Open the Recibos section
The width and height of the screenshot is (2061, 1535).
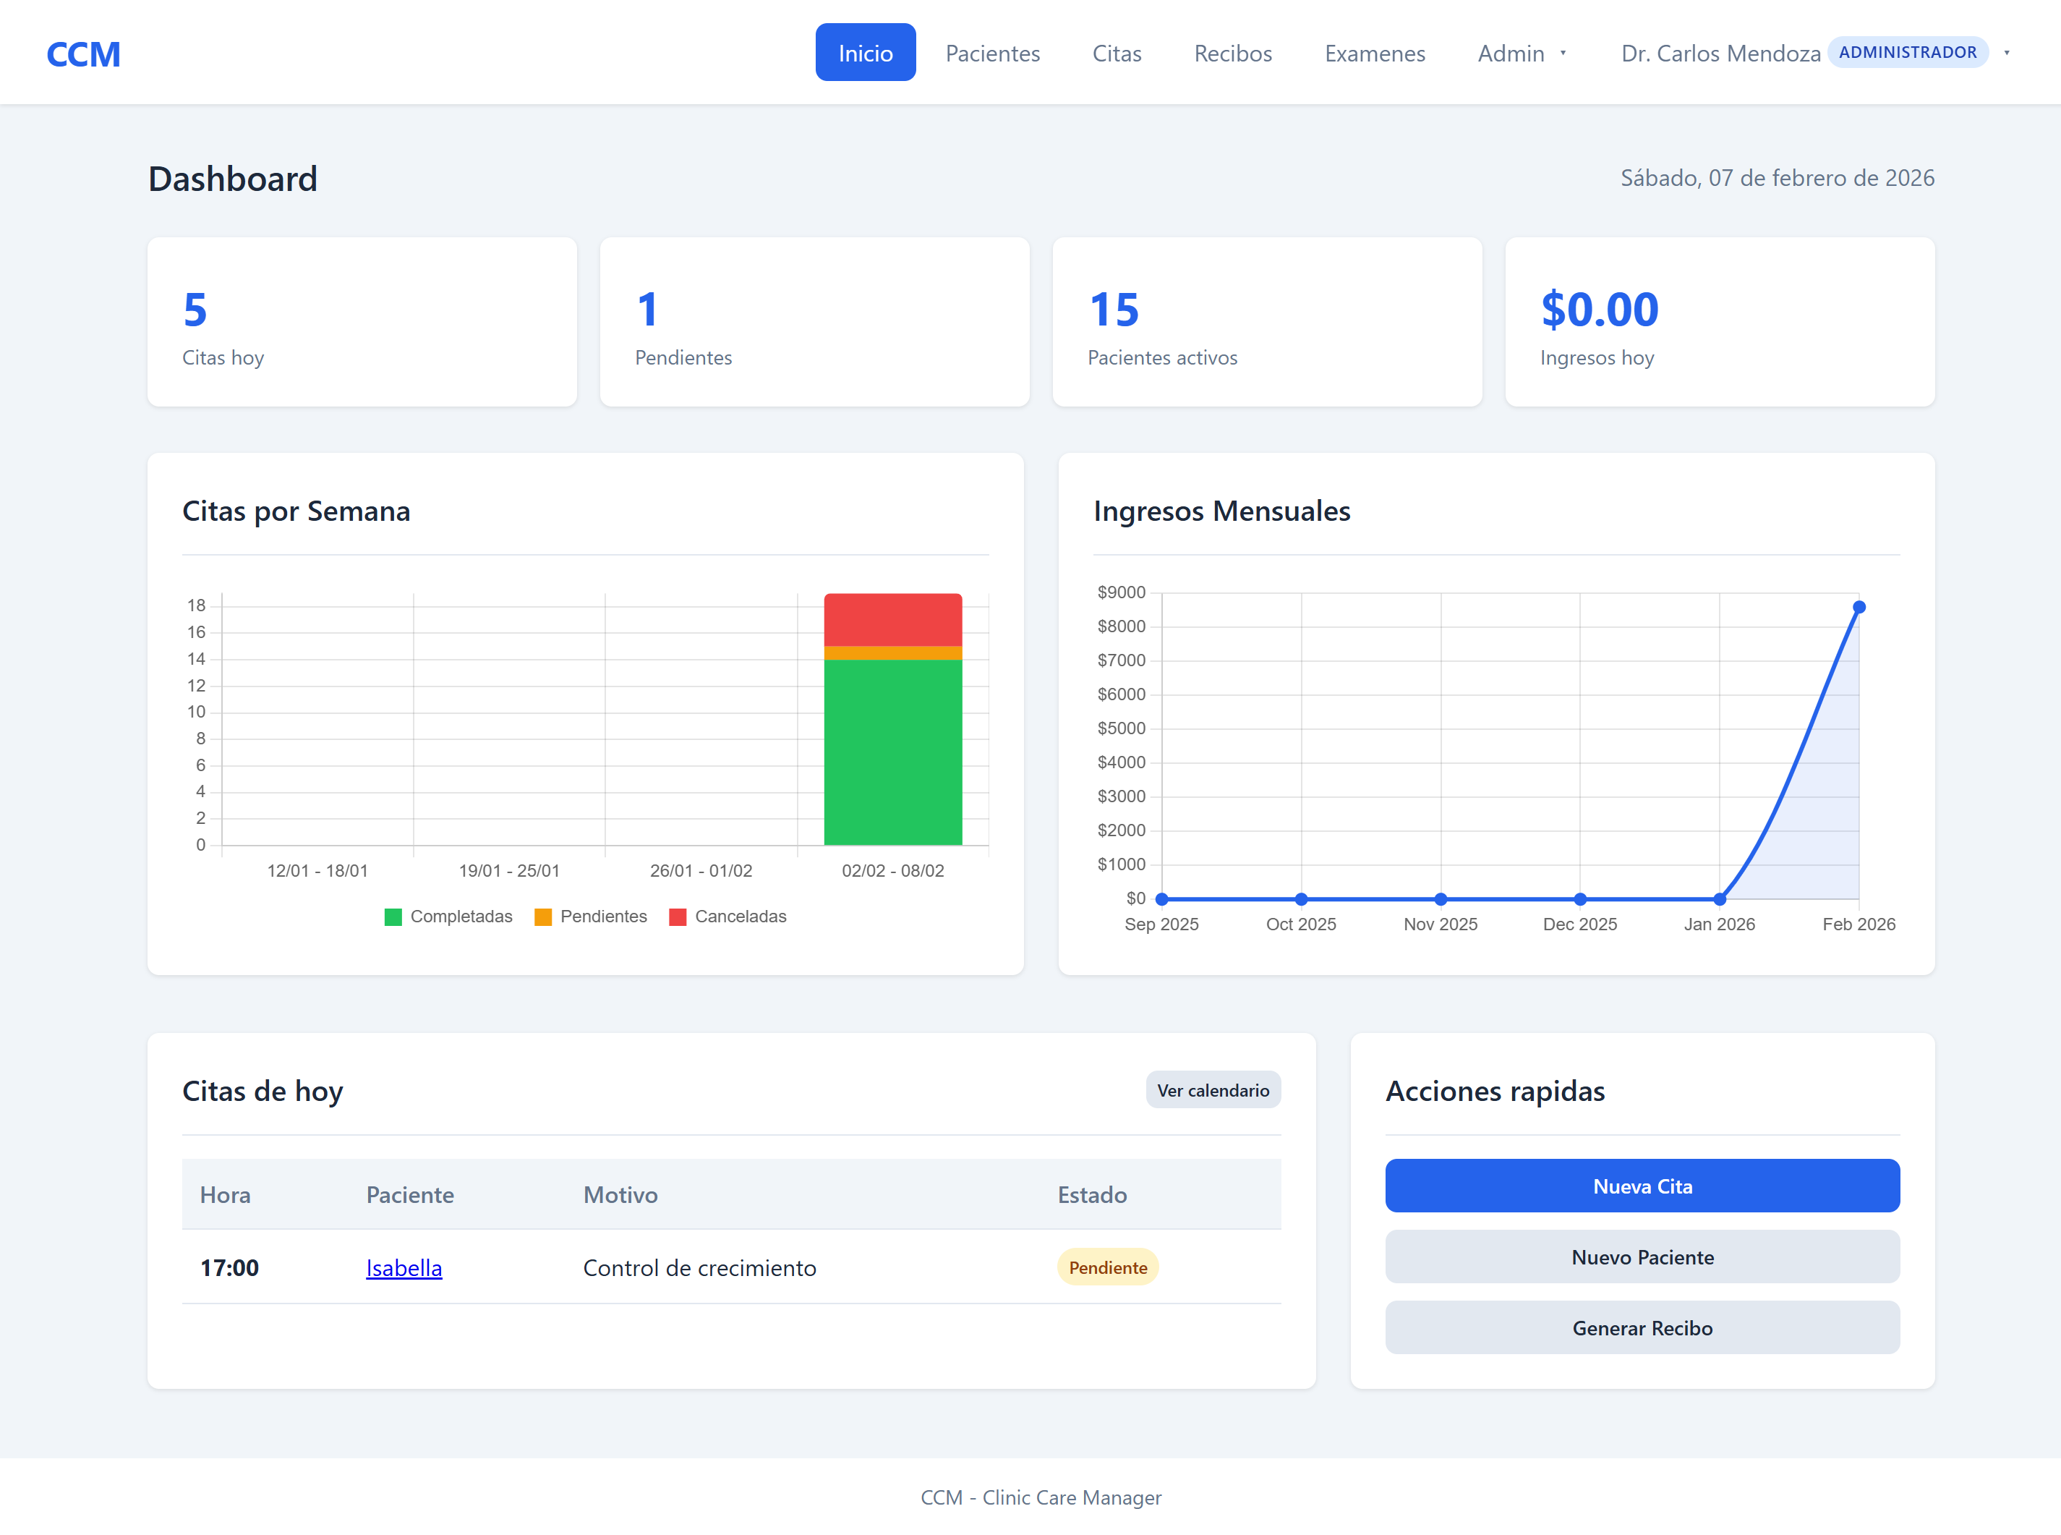pyautogui.click(x=1232, y=53)
